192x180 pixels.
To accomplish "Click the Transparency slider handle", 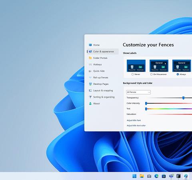I will point(184,98).
